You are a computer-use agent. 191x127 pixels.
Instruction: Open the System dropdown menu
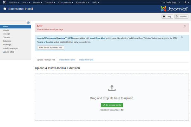pyautogui.click(x=14, y=3)
